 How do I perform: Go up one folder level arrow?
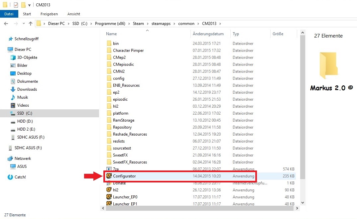pyautogui.click(x=31, y=24)
